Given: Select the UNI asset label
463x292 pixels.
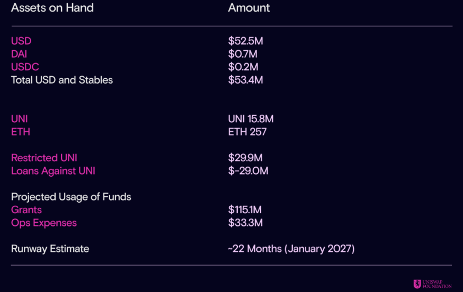Looking at the screenshot, I should (19, 119).
